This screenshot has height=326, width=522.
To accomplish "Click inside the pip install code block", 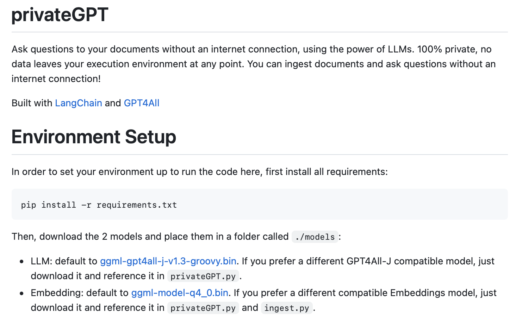I will point(282,205).
